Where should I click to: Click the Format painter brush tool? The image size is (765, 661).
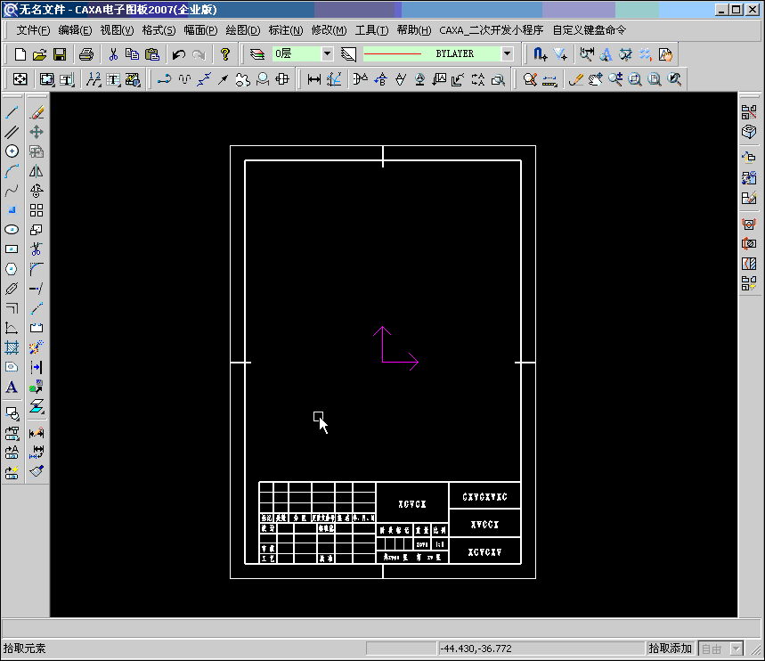(x=37, y=471)
